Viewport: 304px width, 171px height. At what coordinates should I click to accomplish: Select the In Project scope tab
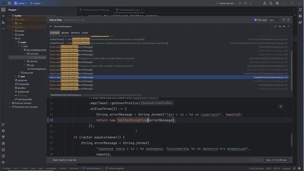[x=55, y=33]
